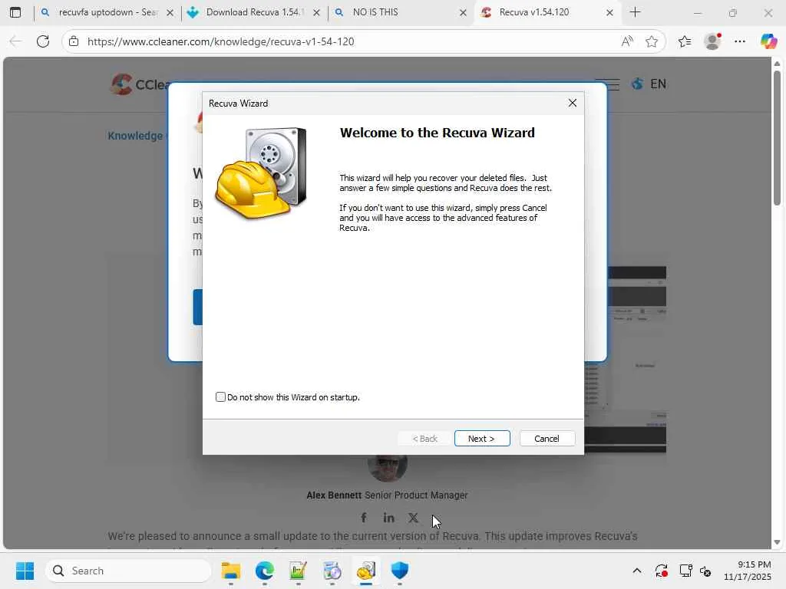Screen dimensions: 786x589
Task: Show hidden system tray icons
Action: 636,571
